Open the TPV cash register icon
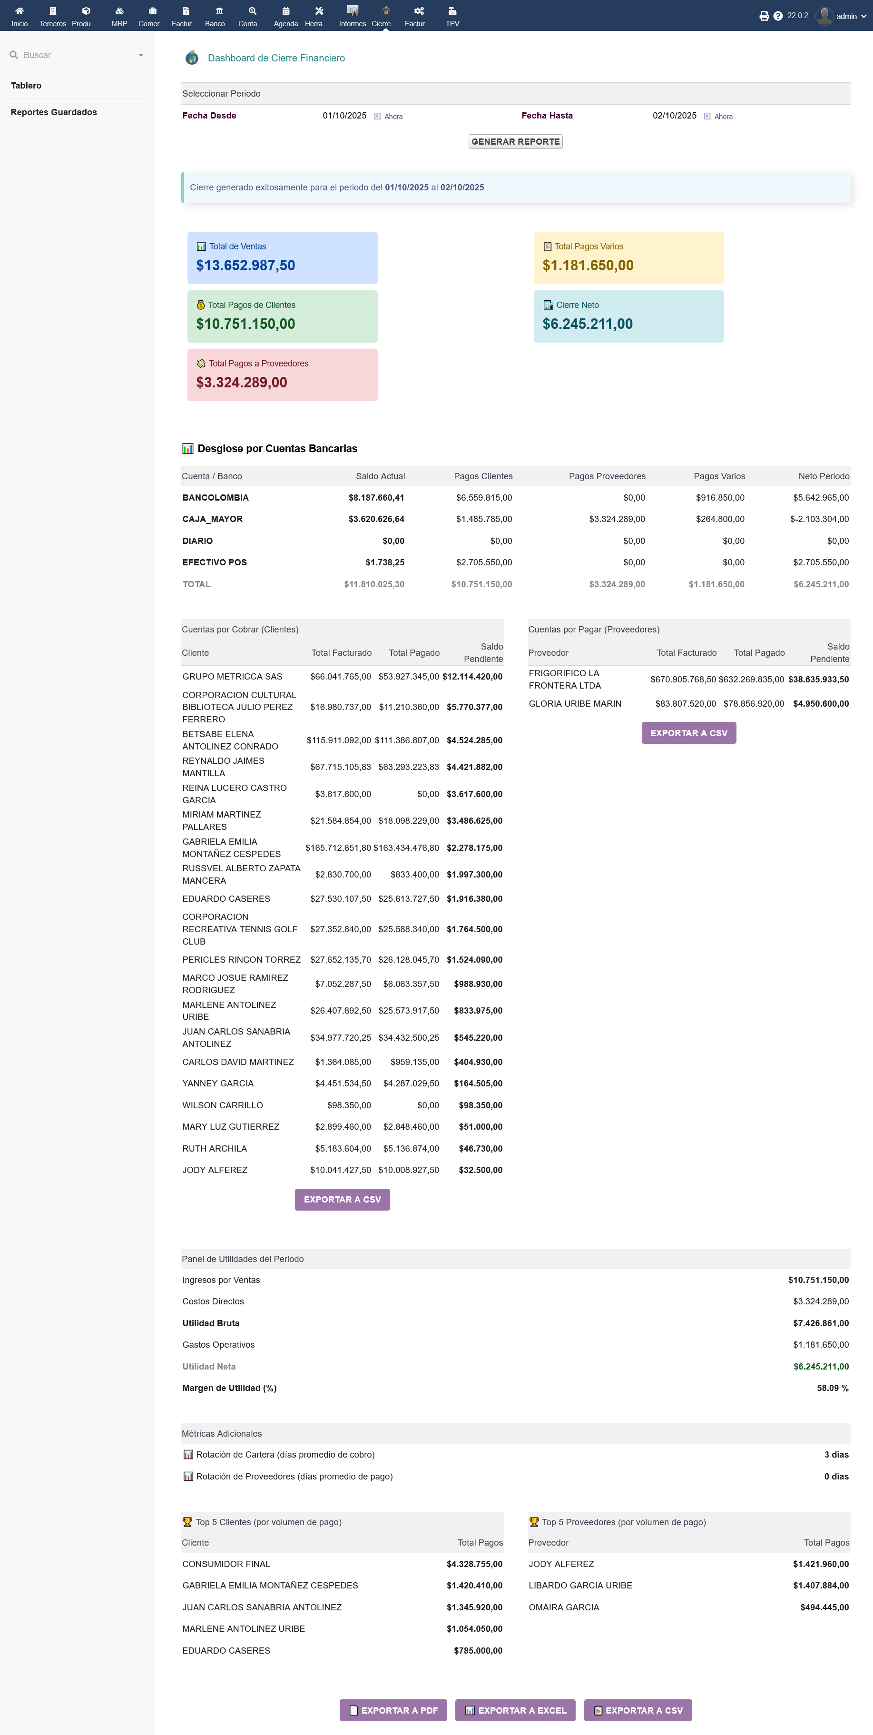The width and height of the screenshot is (873, 1735). click(x=452, y=11)
